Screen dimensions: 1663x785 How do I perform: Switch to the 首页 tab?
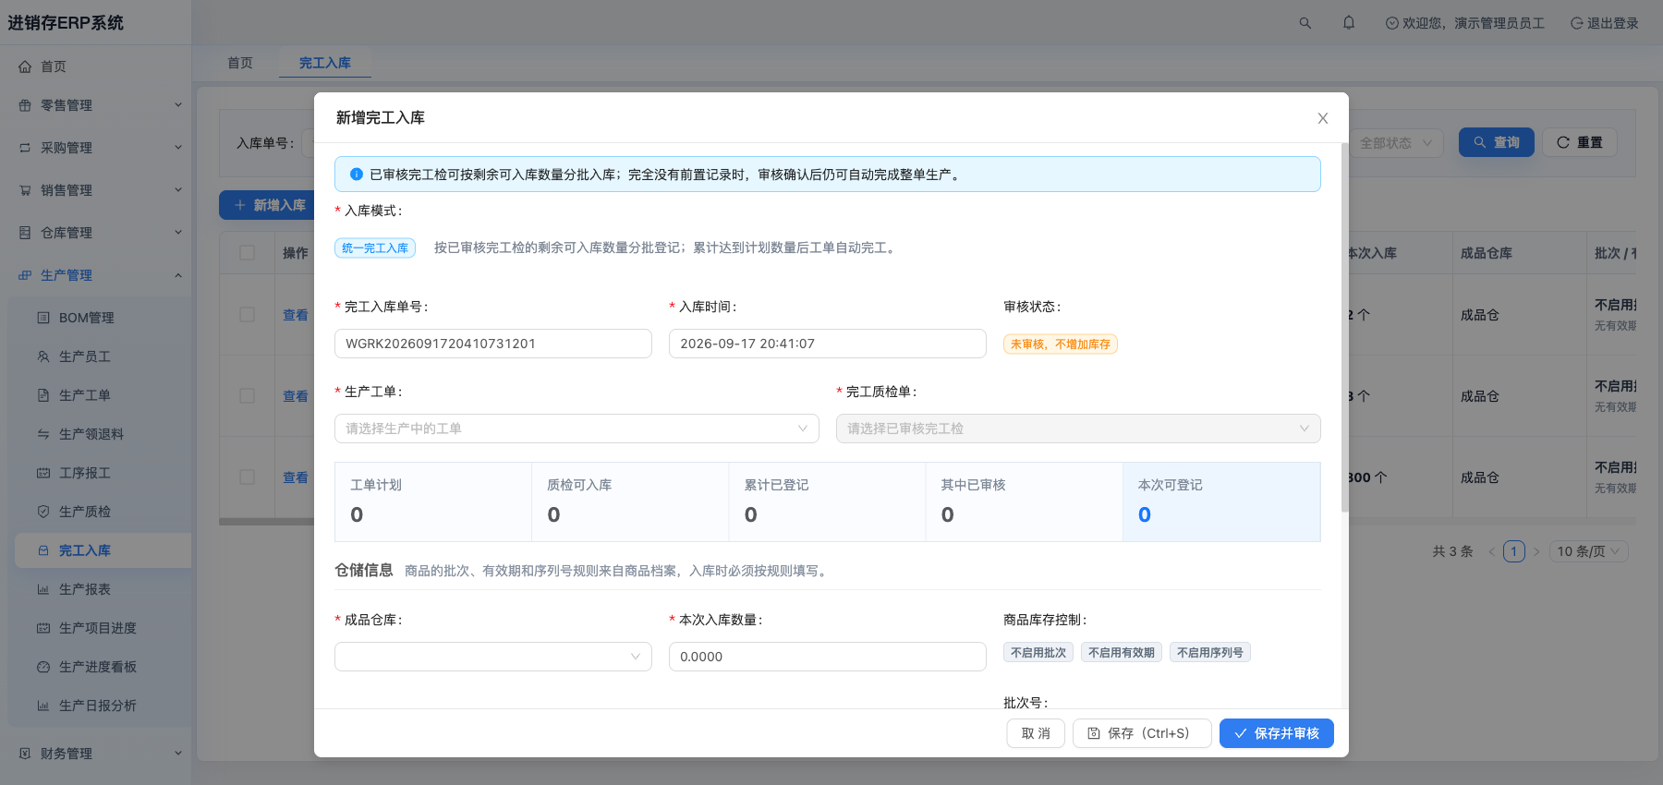coord(240,63)
